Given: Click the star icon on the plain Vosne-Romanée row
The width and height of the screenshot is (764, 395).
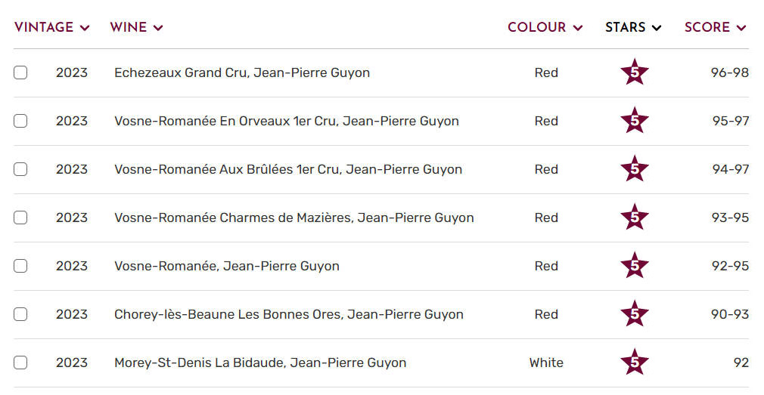Looking at the screenshot, I should point(634,266).
